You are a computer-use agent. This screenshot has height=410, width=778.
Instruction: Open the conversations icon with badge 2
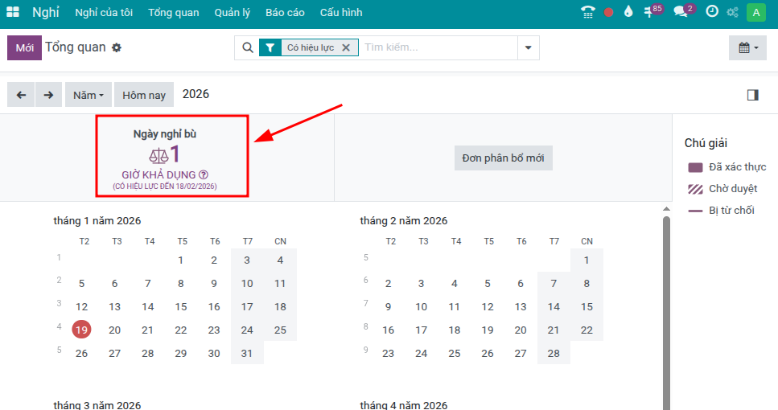coord(681,12)
